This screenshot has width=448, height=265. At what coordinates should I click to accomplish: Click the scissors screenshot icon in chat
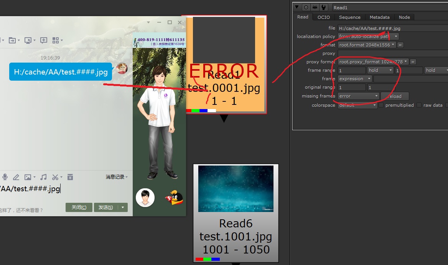coord(55,177)
